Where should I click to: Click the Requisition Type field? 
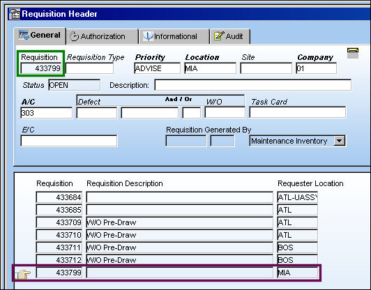89,68
